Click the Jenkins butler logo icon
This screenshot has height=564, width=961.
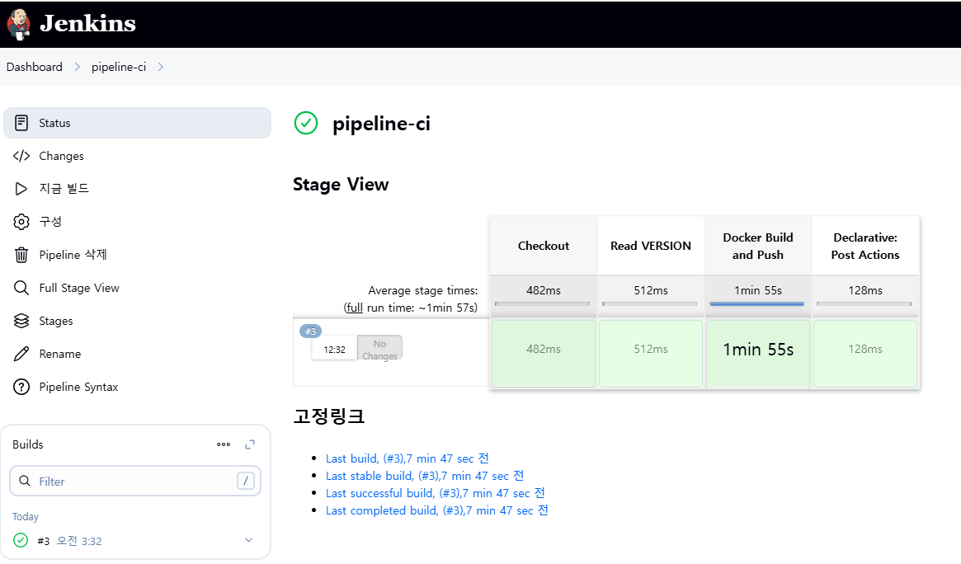click(18, 25)
